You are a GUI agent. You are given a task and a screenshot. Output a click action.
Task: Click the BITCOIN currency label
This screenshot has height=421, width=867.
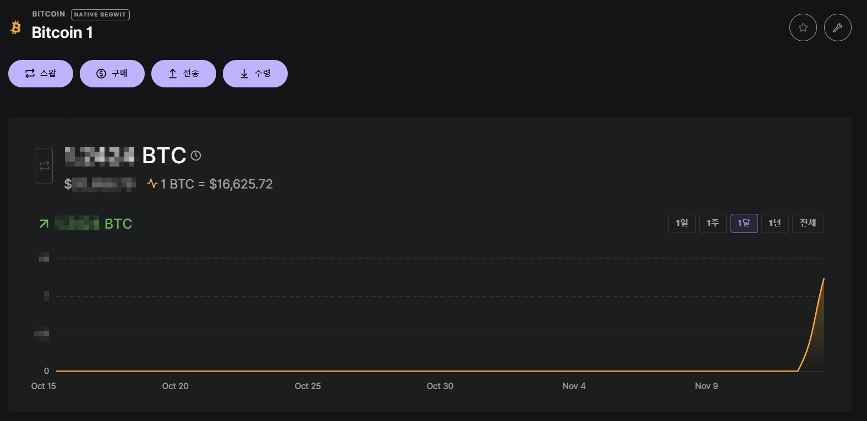click(48, 14)
